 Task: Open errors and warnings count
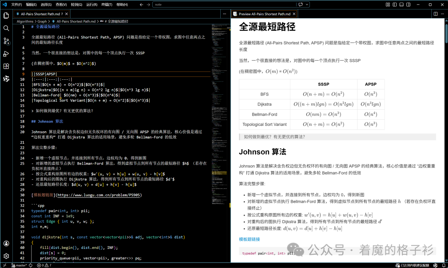point(44,266)
